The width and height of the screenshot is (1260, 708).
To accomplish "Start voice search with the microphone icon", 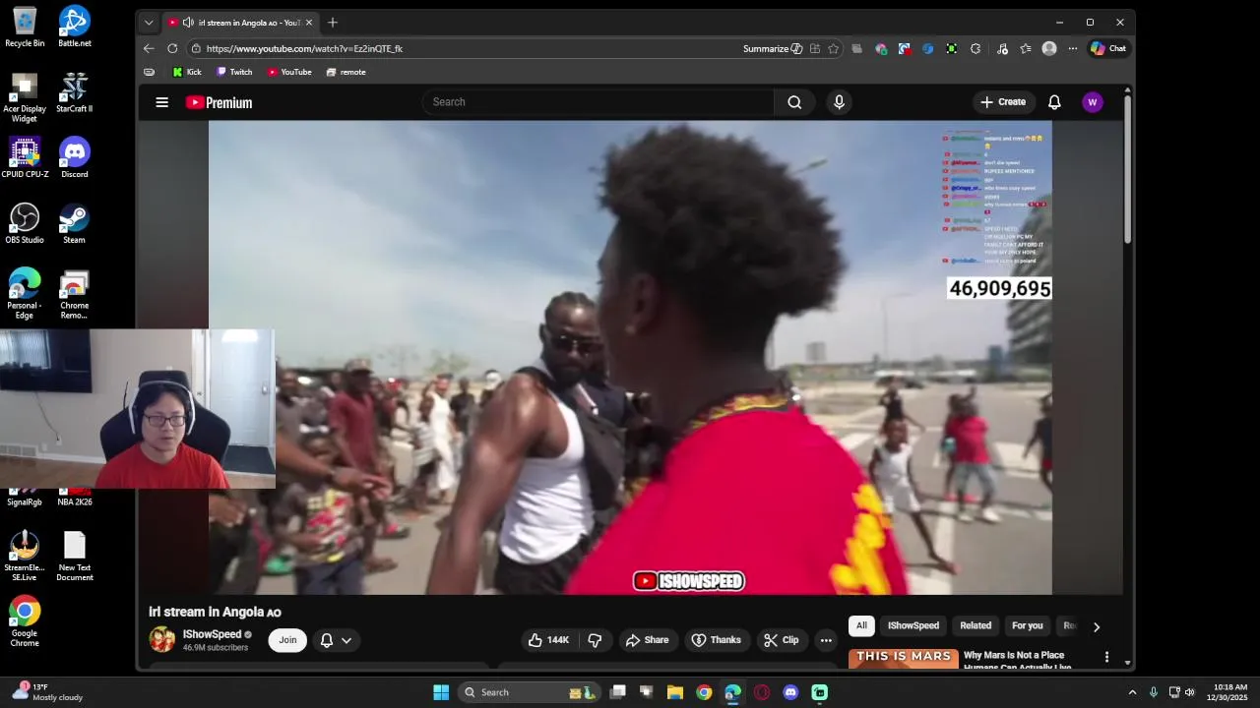I will (839, 102).
